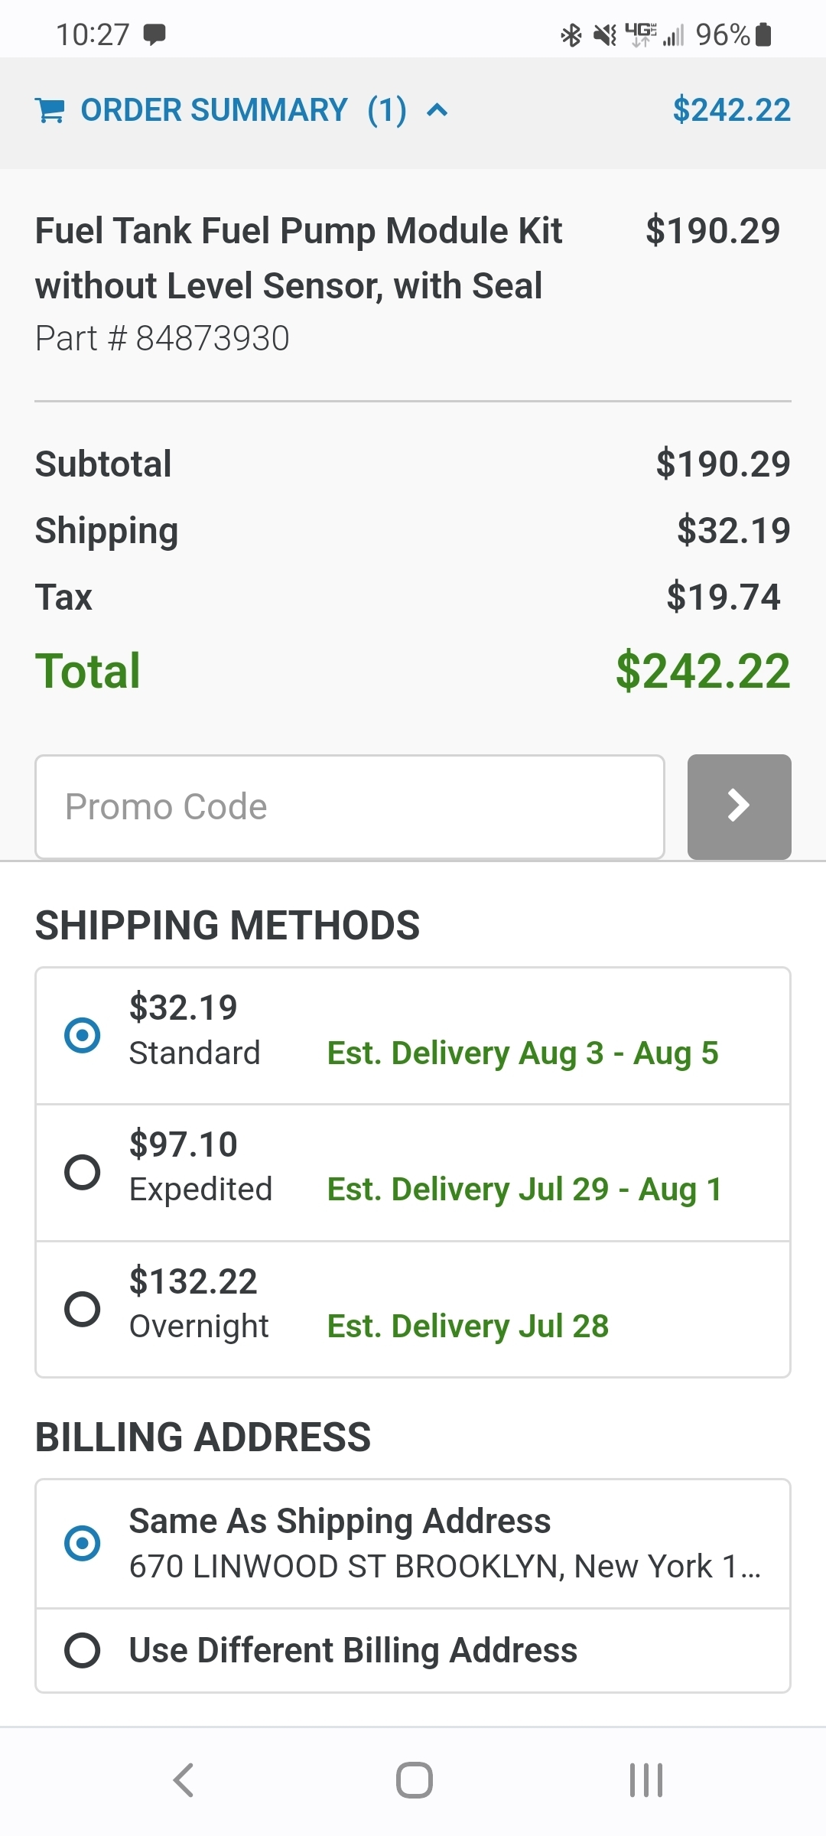This screenshot has height=1836, width=826.
Task: Tap the message notification status icon
Action: (x=154, y=34)
